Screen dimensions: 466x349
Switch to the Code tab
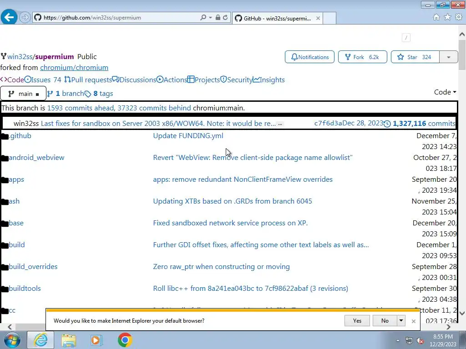12,80
